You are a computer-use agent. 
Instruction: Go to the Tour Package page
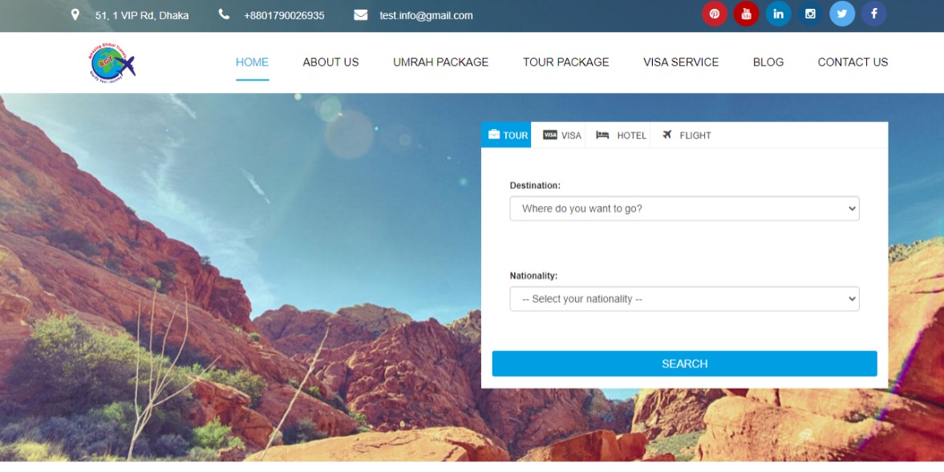point(565,62)
